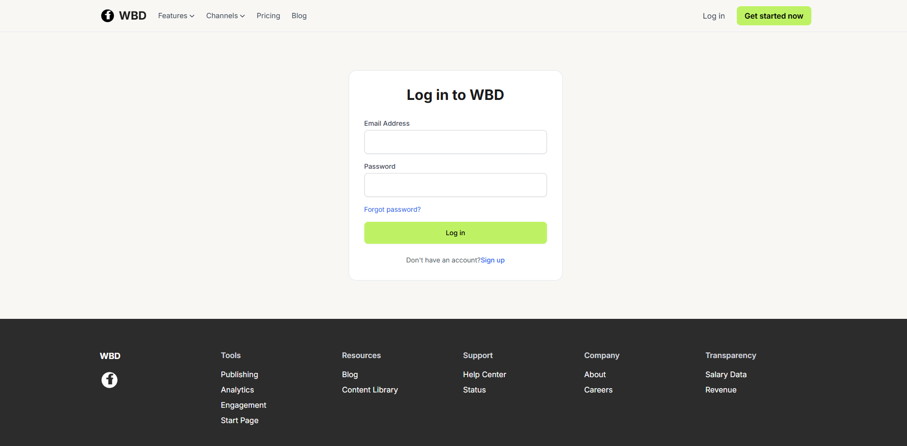Click inside the Email Address field
This screenshot has height=446, width=907.
pos(455,142)
